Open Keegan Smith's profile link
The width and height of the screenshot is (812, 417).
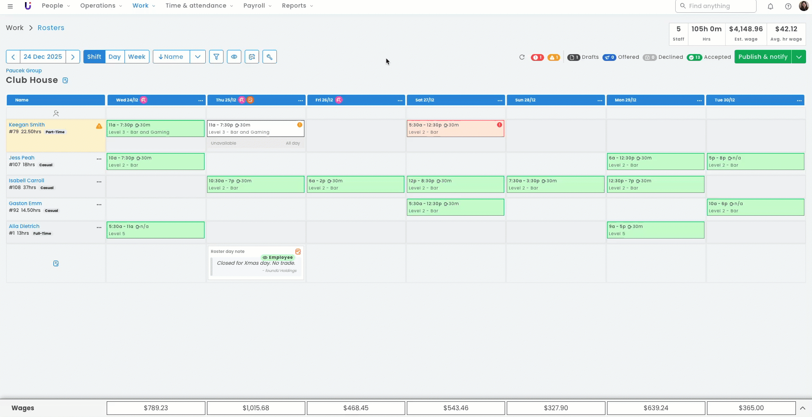point(27,125)
